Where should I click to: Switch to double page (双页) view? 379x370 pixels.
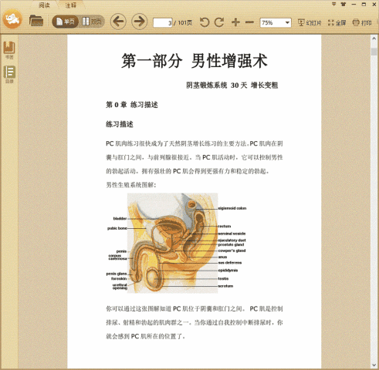[92, 22]
